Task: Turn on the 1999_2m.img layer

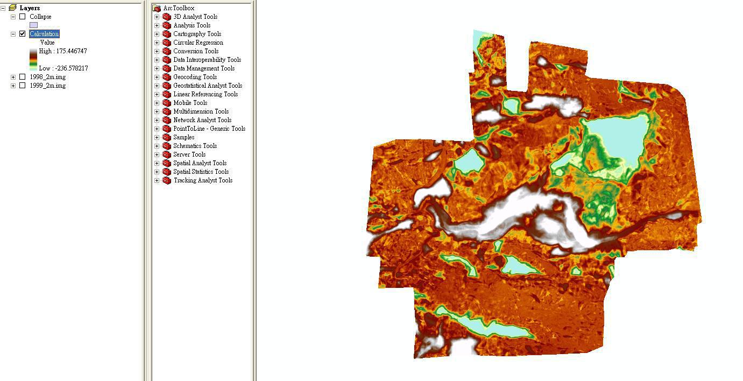Action: [x=22, y=86]
